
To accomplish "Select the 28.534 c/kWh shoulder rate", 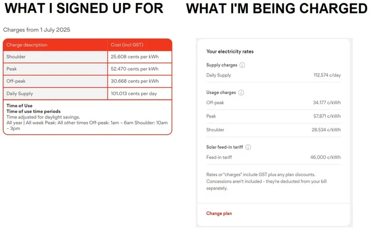I will [327, 130].
